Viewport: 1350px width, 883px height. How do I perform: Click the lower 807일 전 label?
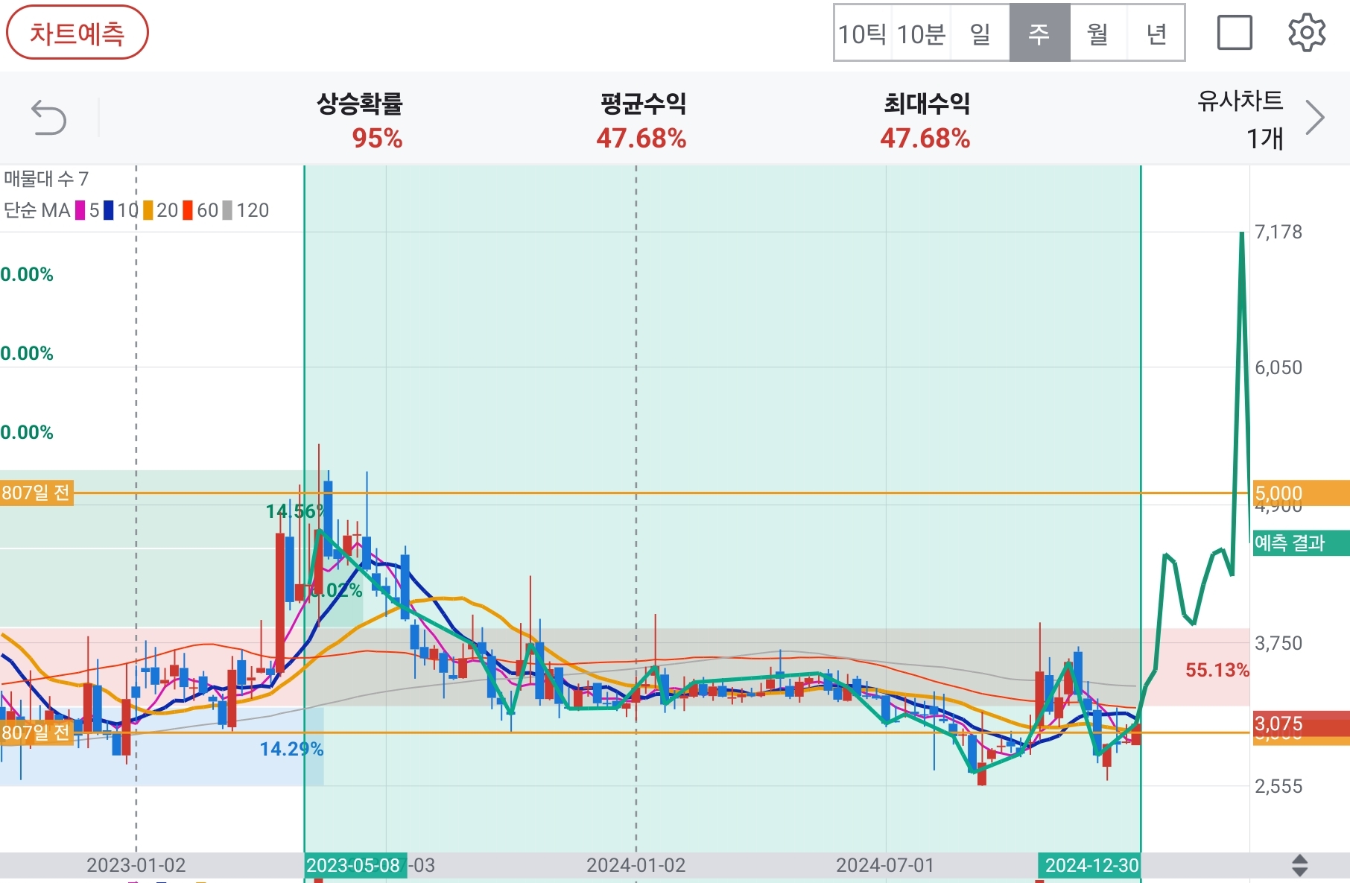click(x=37, y=732)
